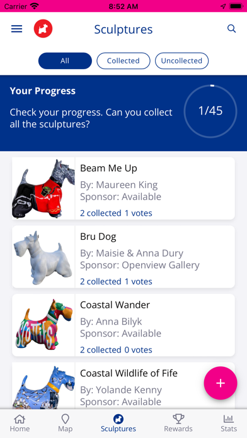Open the Rewards trophy tab

tap(178, 423)
